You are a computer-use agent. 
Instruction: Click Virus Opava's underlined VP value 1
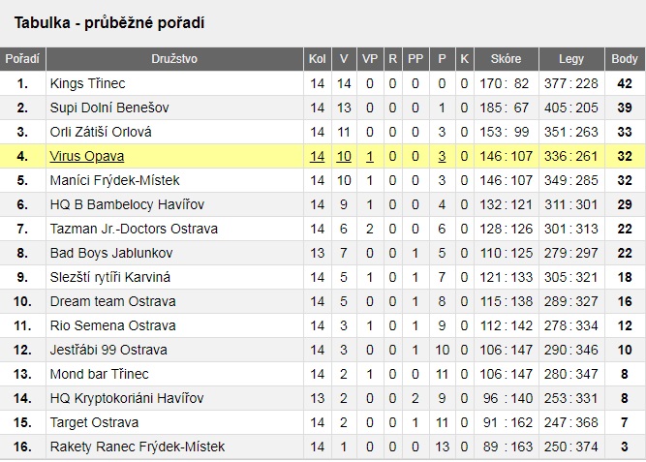tap(370, 156)
